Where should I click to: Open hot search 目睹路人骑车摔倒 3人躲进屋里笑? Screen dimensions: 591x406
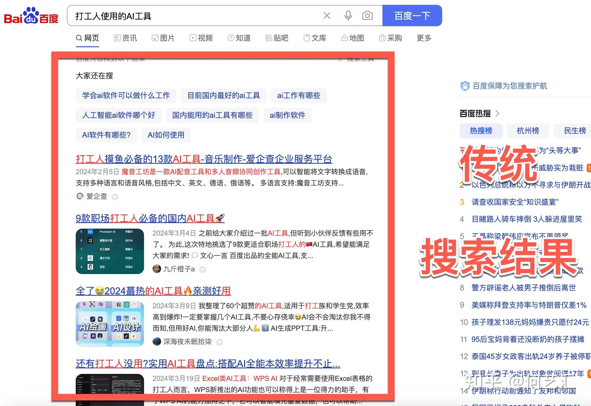pyautogui.click(x=527, y=219)
